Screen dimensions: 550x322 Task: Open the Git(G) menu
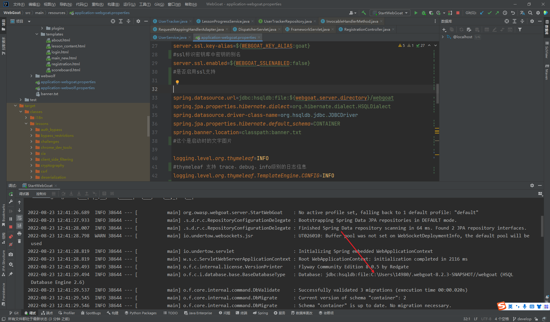coord(159,4)
